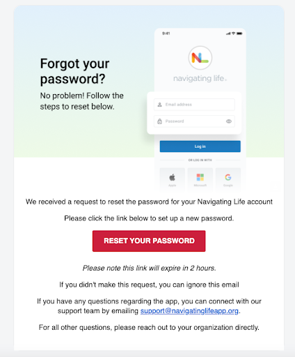Viewport: 295px width, 357px height.
Task: Click the cellular signal icon in mockup
Action: [x=228, y=33]
